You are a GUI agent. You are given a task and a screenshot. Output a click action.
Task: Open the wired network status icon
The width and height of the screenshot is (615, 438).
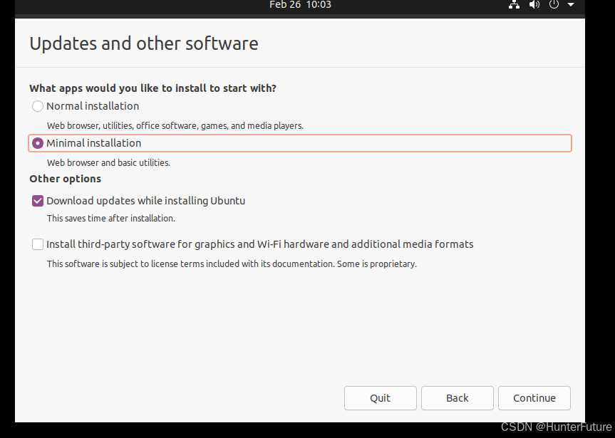click(514, 5)
